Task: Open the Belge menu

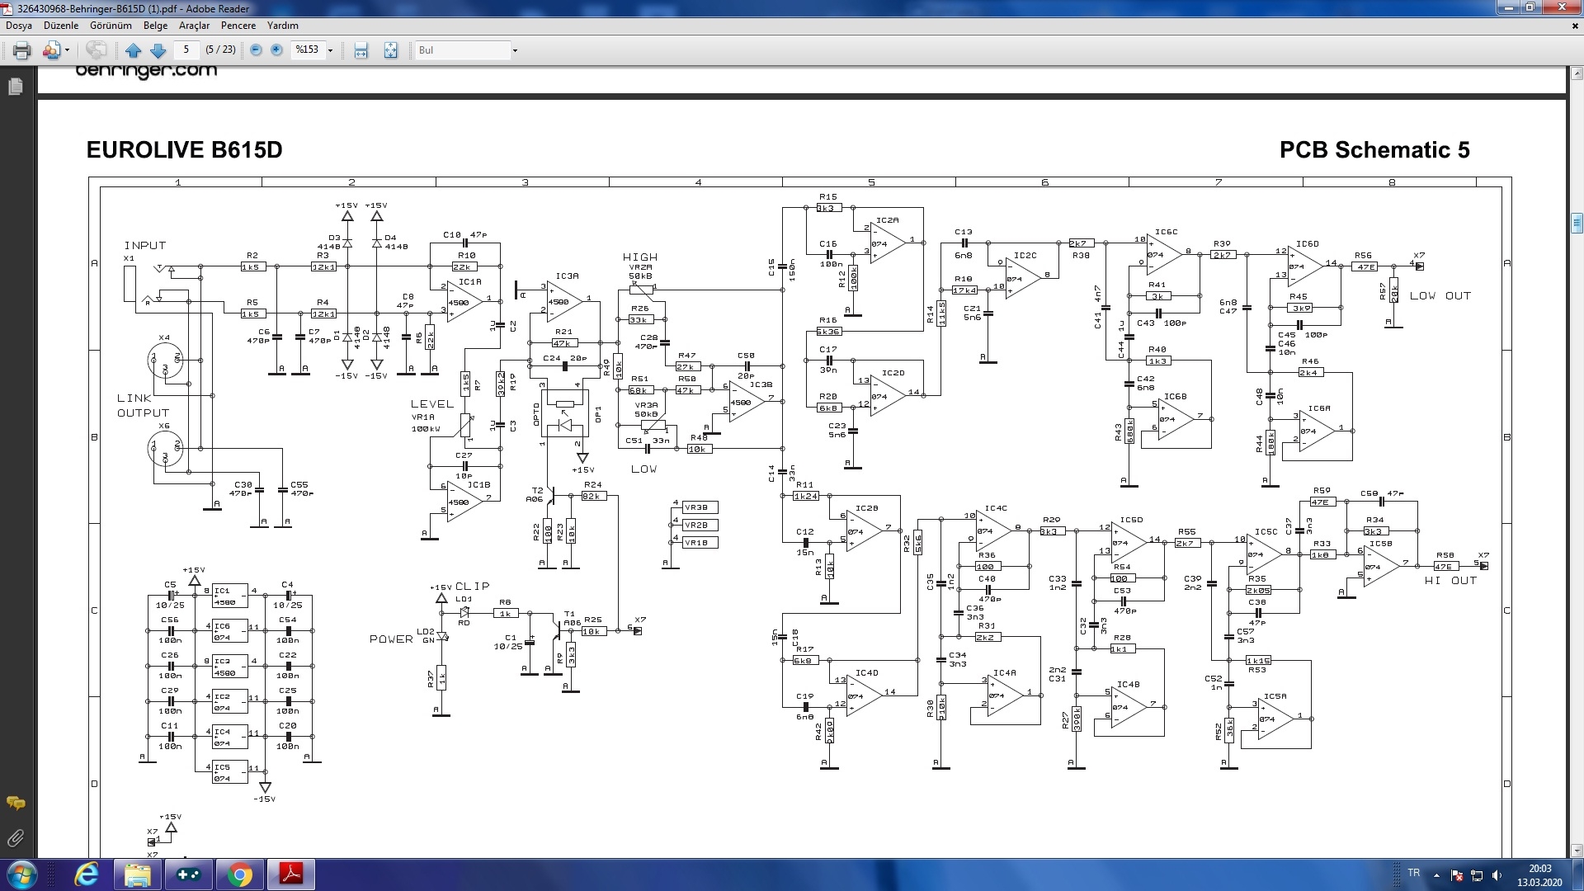Action: [155, 26]
